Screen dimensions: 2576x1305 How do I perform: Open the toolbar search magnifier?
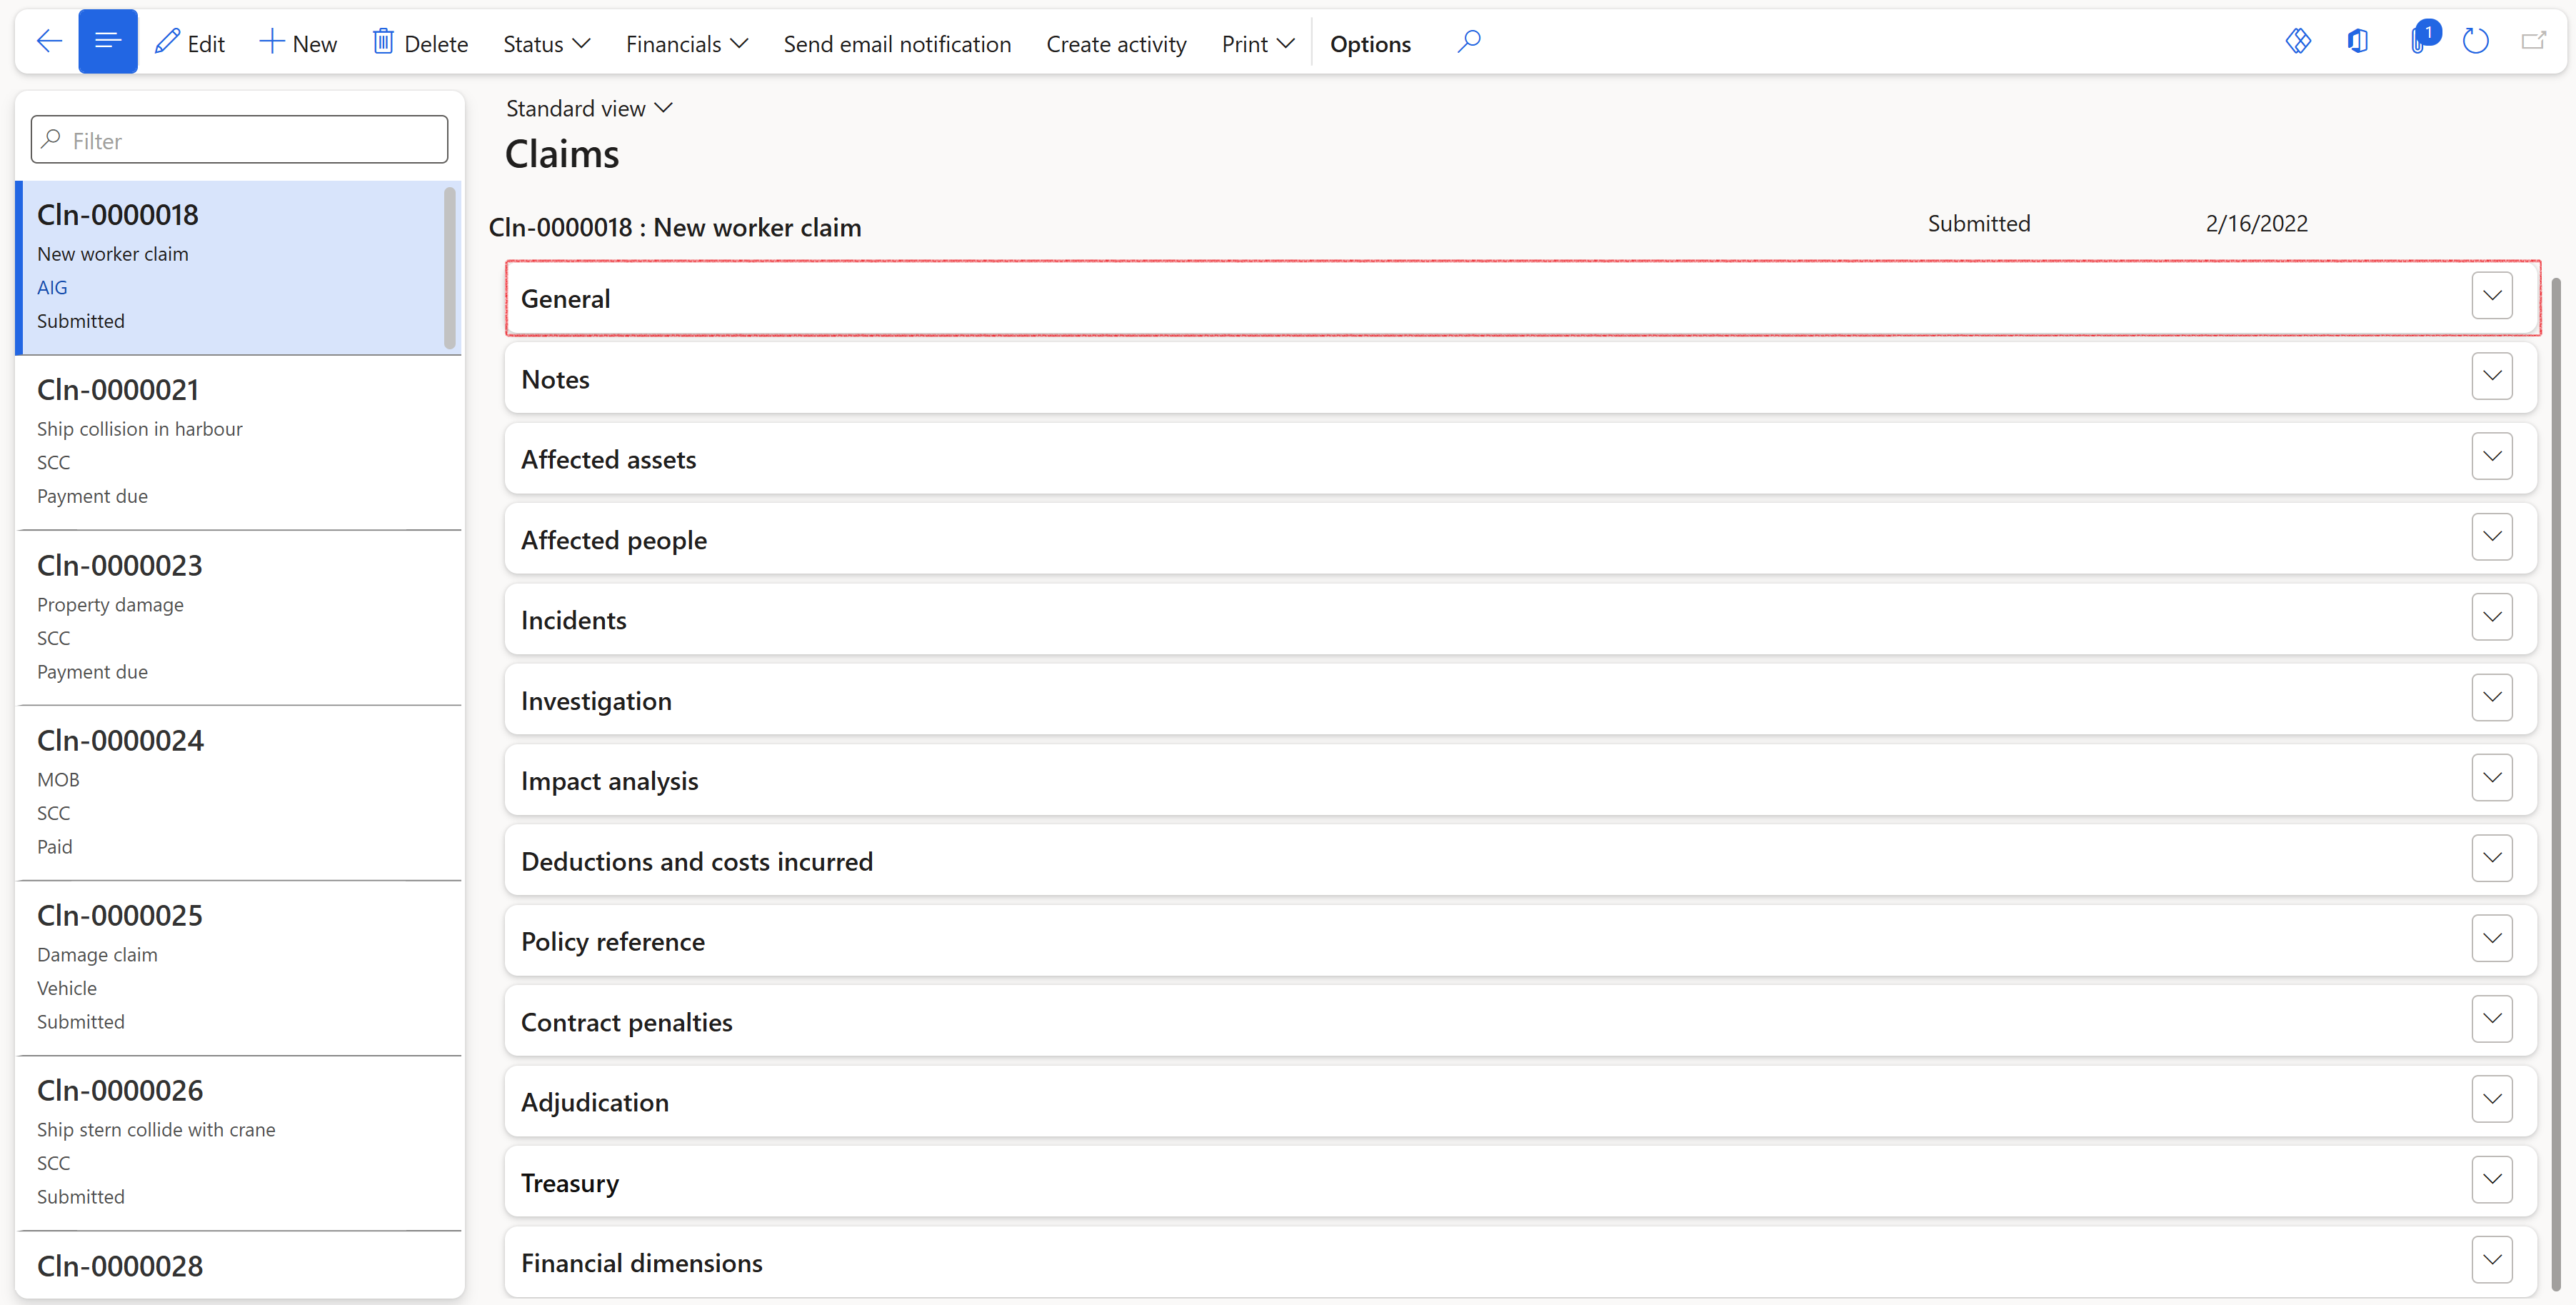pyautogui.click(x=1468, y=42)
